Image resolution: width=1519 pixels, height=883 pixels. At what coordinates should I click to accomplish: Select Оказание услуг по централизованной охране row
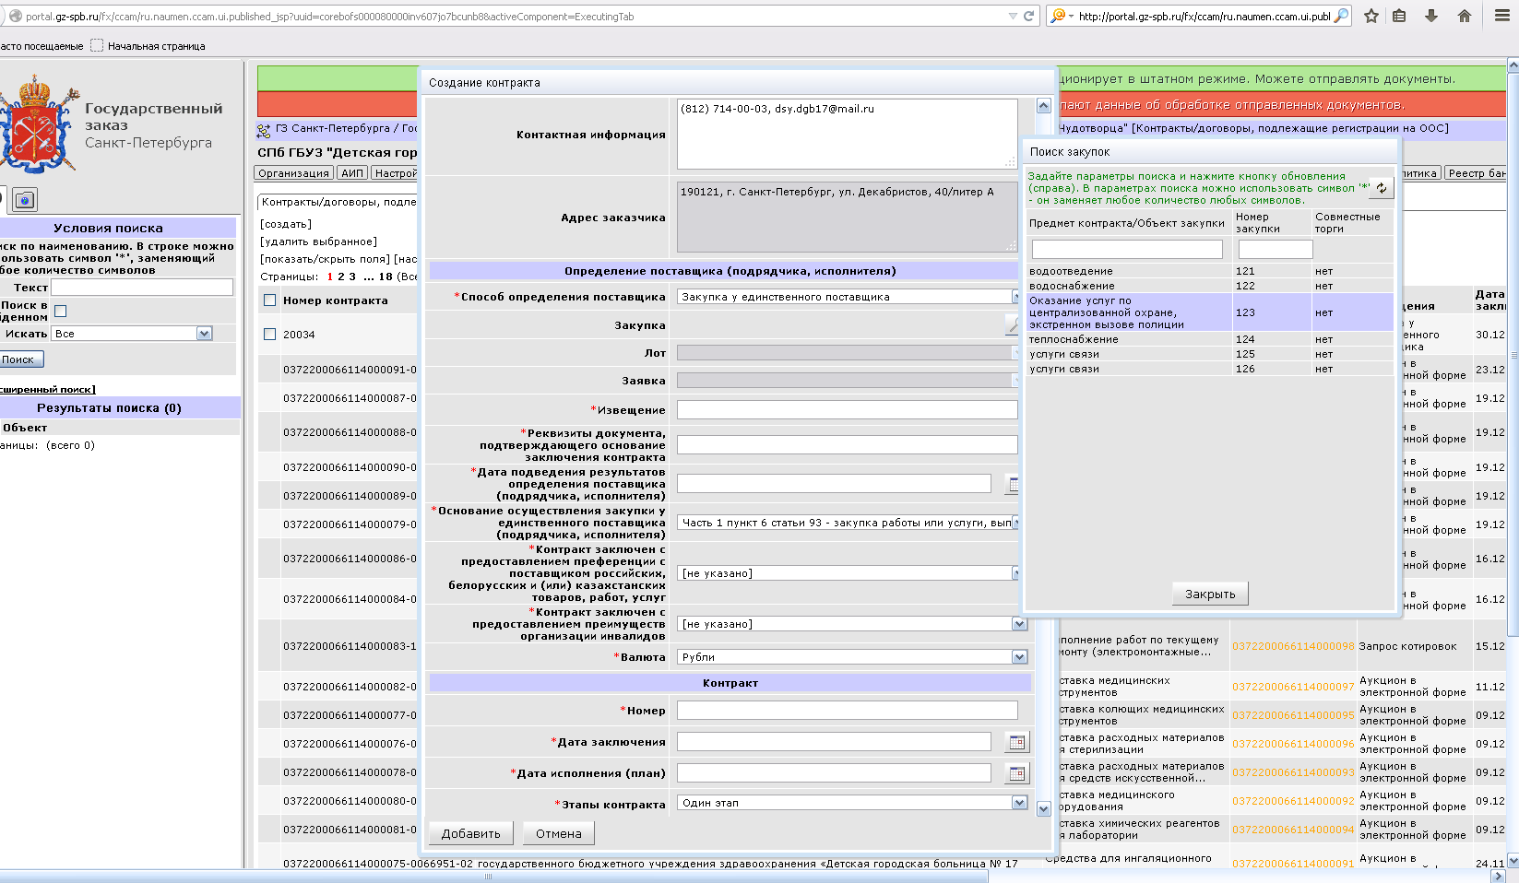1209,312
